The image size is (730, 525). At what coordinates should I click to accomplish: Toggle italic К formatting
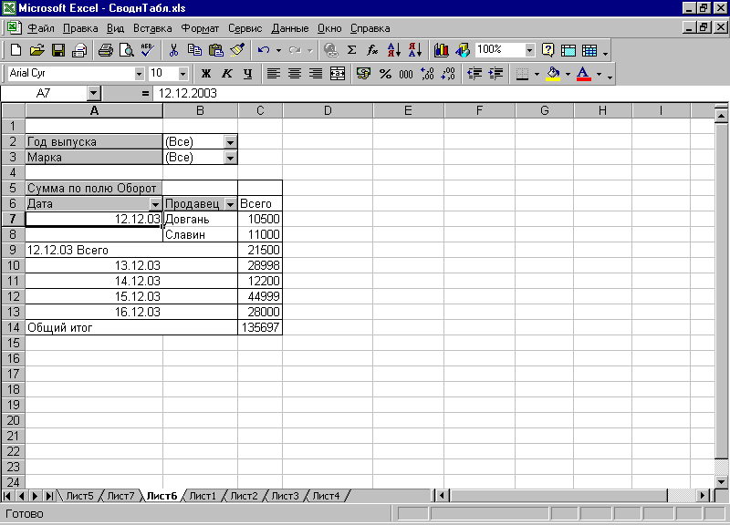coord(226,74)
